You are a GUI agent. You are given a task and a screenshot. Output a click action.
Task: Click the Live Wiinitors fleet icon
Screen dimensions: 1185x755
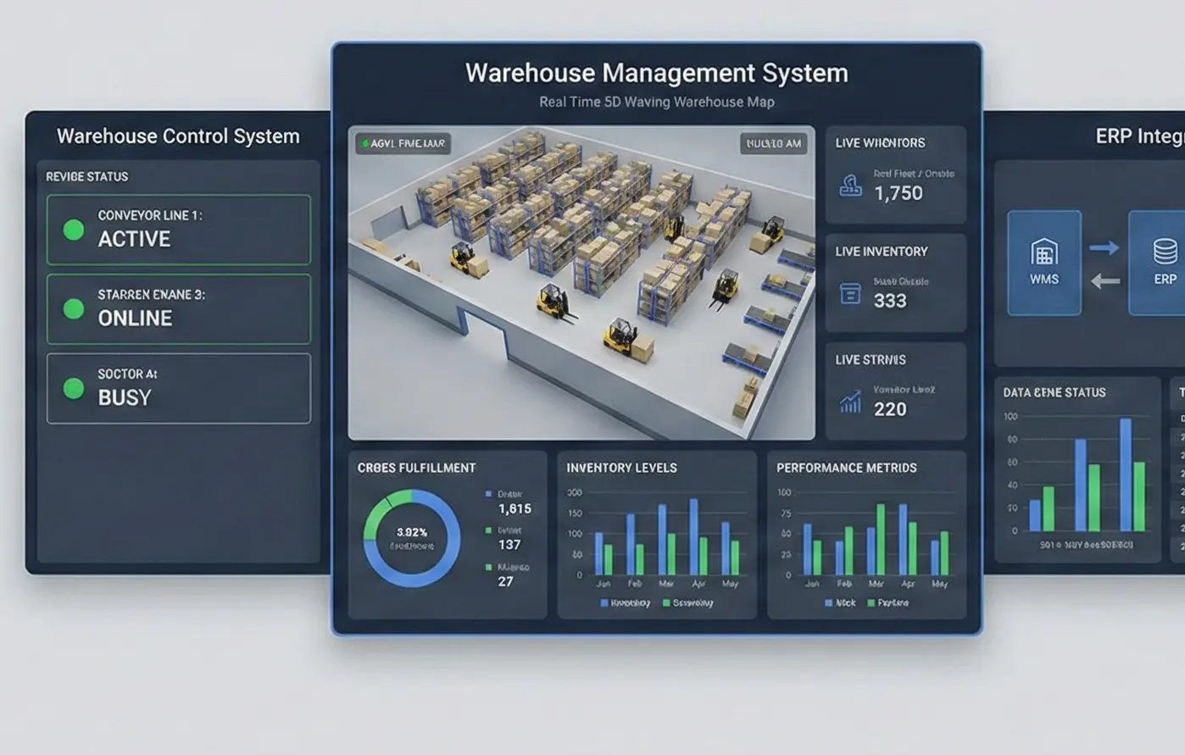[850, 186]
